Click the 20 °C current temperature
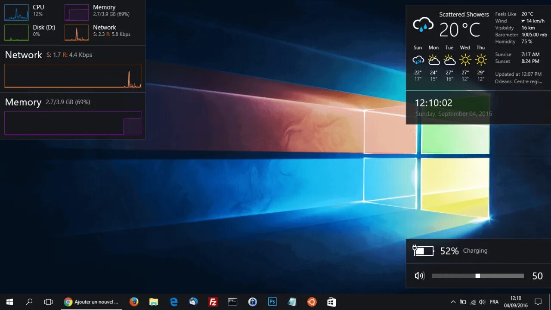Viewport: 551px width, 310px height. 459,30
